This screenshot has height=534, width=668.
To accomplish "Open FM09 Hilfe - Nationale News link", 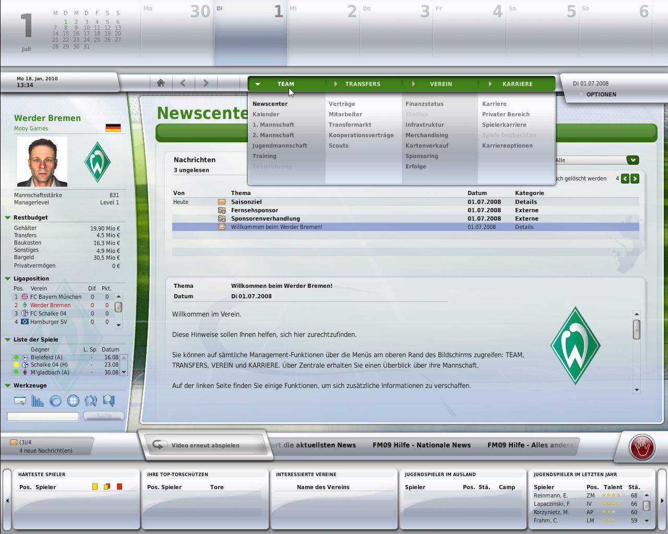I will click(422, 445).
